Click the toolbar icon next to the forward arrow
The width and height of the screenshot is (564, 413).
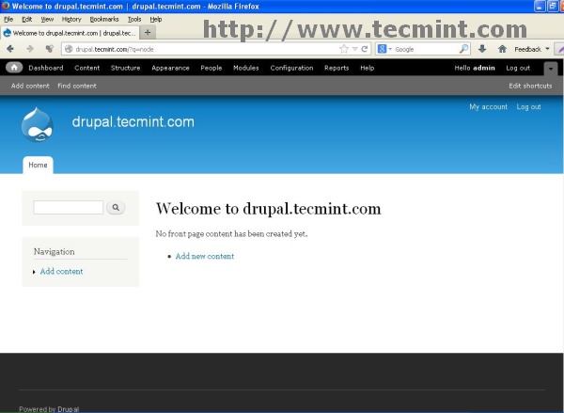pyautogui.click(x=49, y=49)
